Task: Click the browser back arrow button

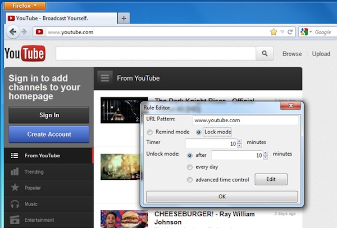Action: pos(13,32)
